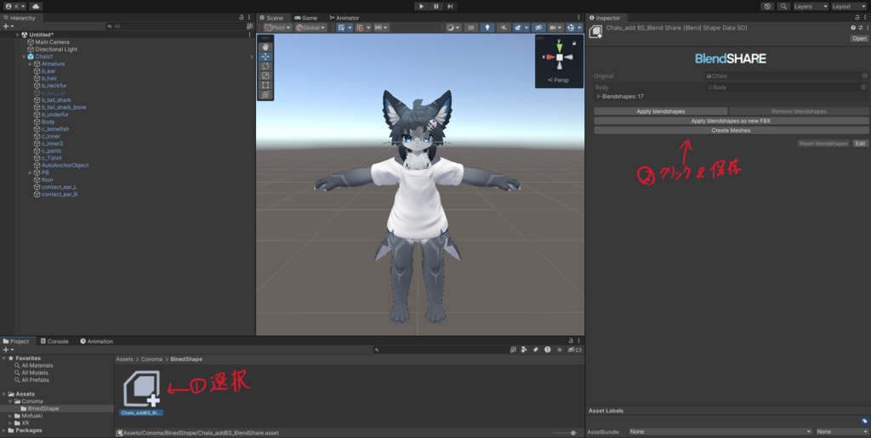Select the Hand view tool

coord(265,48)
